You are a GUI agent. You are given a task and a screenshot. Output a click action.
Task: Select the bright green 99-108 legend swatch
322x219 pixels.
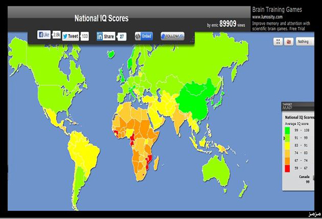288,132
